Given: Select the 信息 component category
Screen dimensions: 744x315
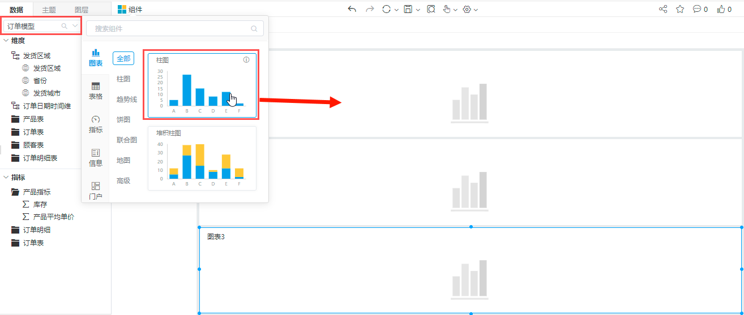Looking at the screenshot, I should pyautogui.click(x=96, y=158).
